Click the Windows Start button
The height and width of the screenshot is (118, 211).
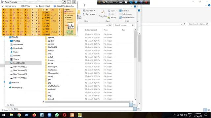[4, 115]
